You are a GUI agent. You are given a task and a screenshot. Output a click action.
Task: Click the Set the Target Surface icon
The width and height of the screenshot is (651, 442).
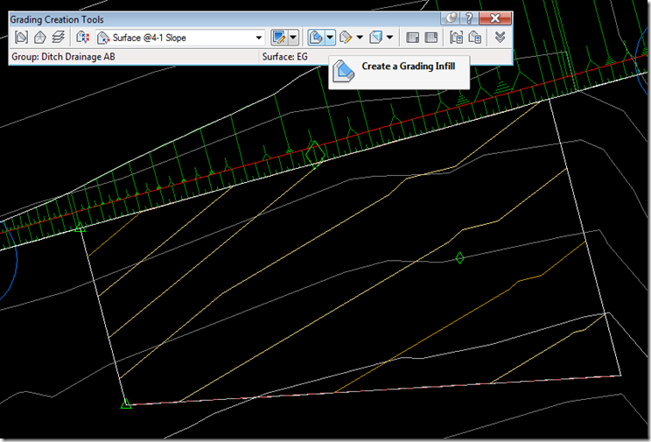(40, 38)
